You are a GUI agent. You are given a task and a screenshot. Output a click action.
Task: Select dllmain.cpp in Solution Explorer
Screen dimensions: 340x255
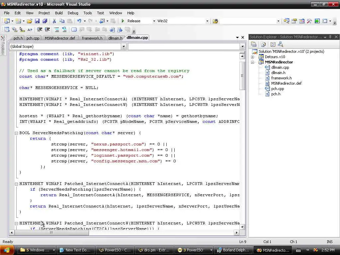[x=280, y=67]
